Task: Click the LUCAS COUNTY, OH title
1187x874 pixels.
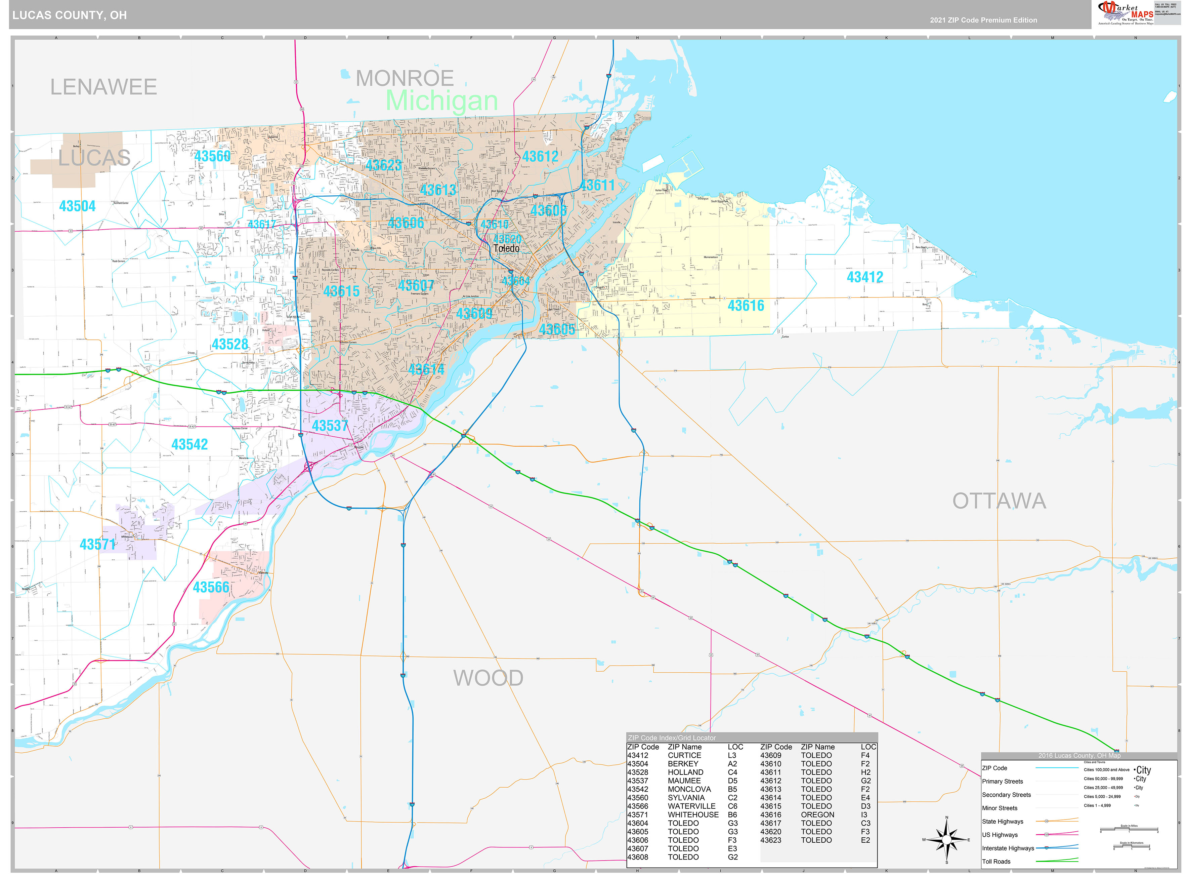Action: click(70, 15)
